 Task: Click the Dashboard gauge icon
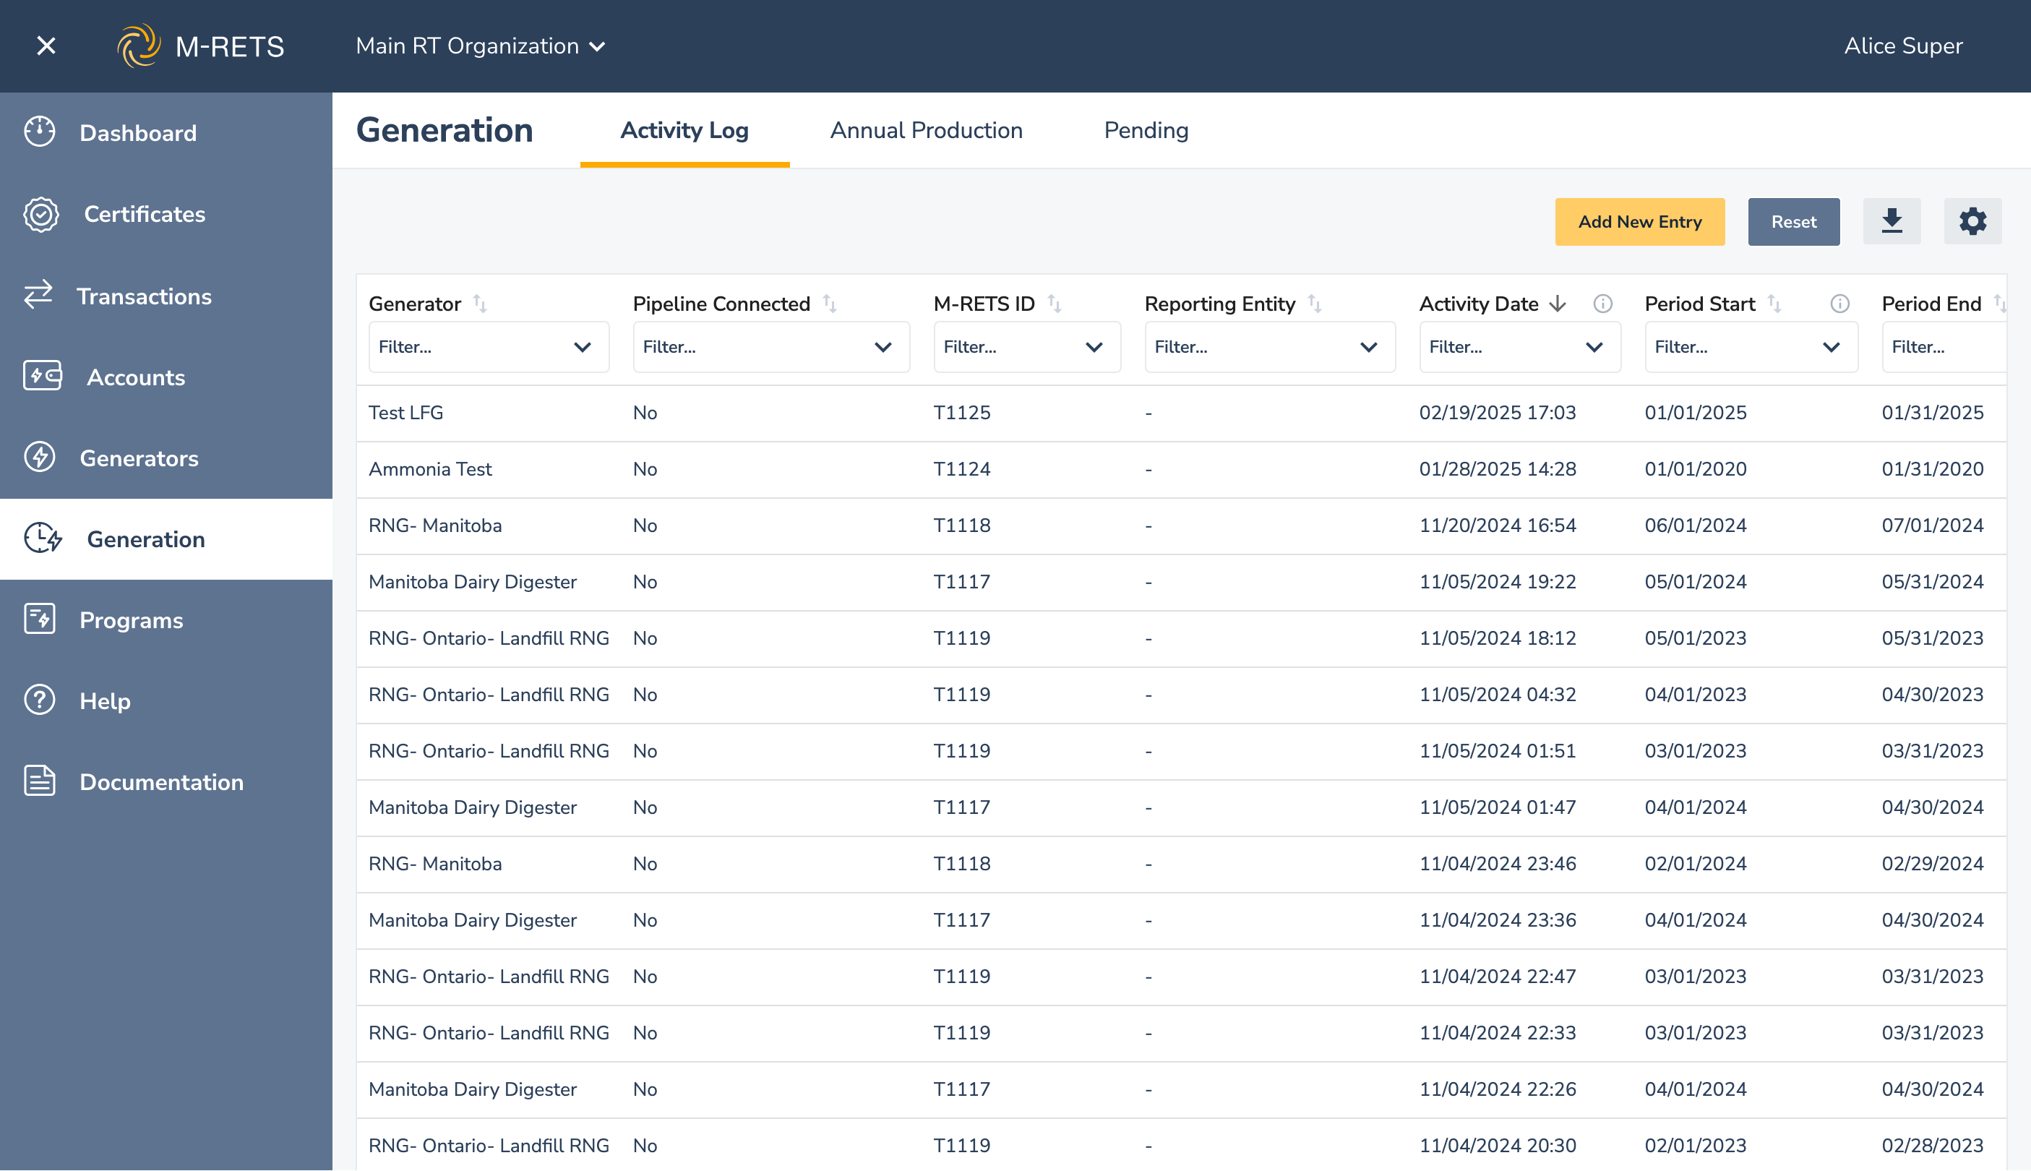coord(40,132)
